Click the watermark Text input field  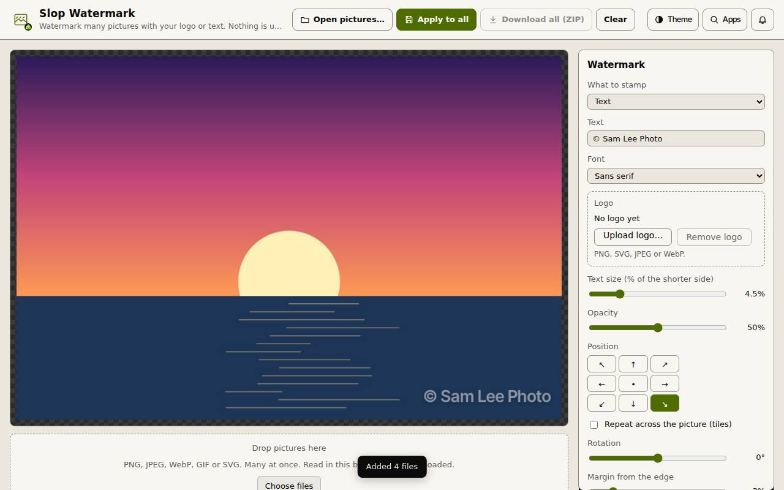(x=676, y=138)
